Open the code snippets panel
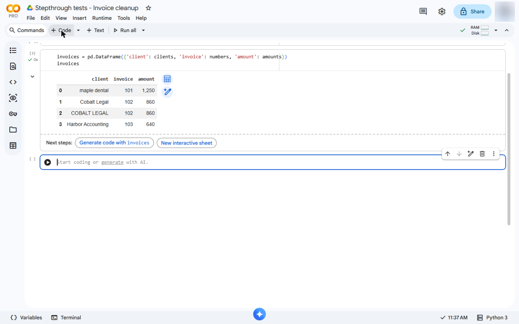519x324 pixels. 13,82
